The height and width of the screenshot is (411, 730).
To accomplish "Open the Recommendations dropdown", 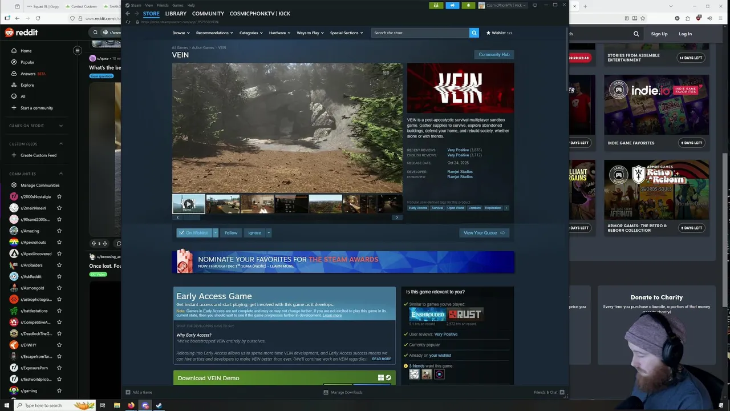I will click(x=214, y=33).
